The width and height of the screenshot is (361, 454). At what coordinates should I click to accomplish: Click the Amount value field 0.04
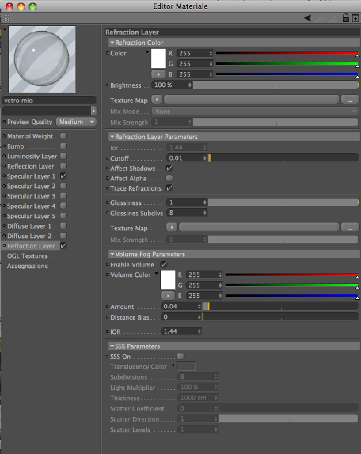[x=179, y=306]
